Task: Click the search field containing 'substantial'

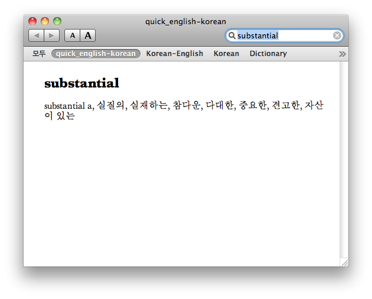Action: [284, 35]
